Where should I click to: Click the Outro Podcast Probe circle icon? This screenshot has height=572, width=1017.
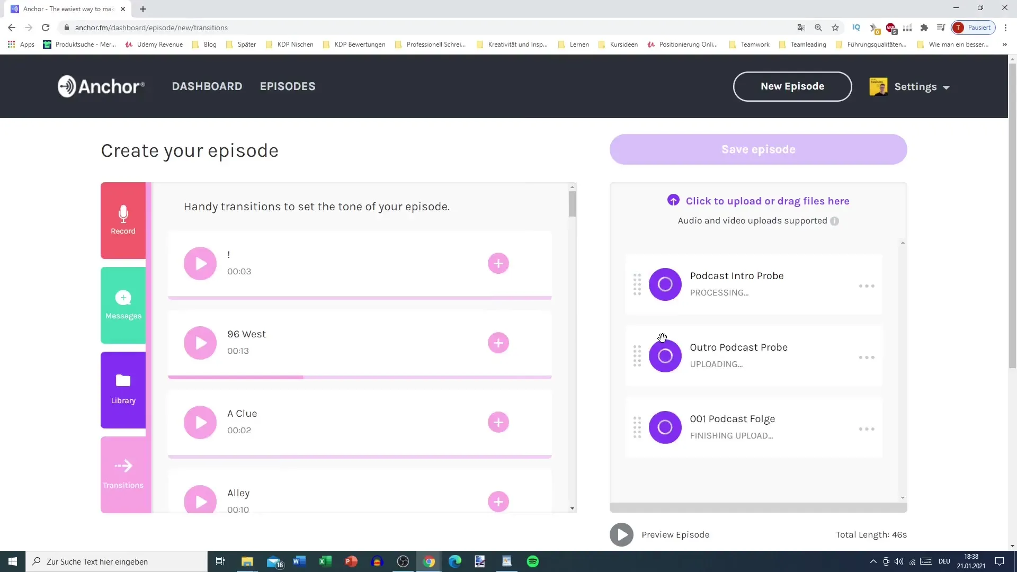click(665, 356)
